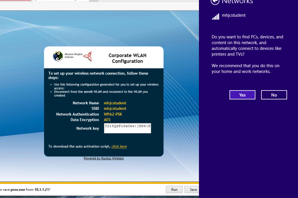Screen dimensions: 298x198
Task: Click the red triquetra knot logo
Action: [x=87, y=56]
